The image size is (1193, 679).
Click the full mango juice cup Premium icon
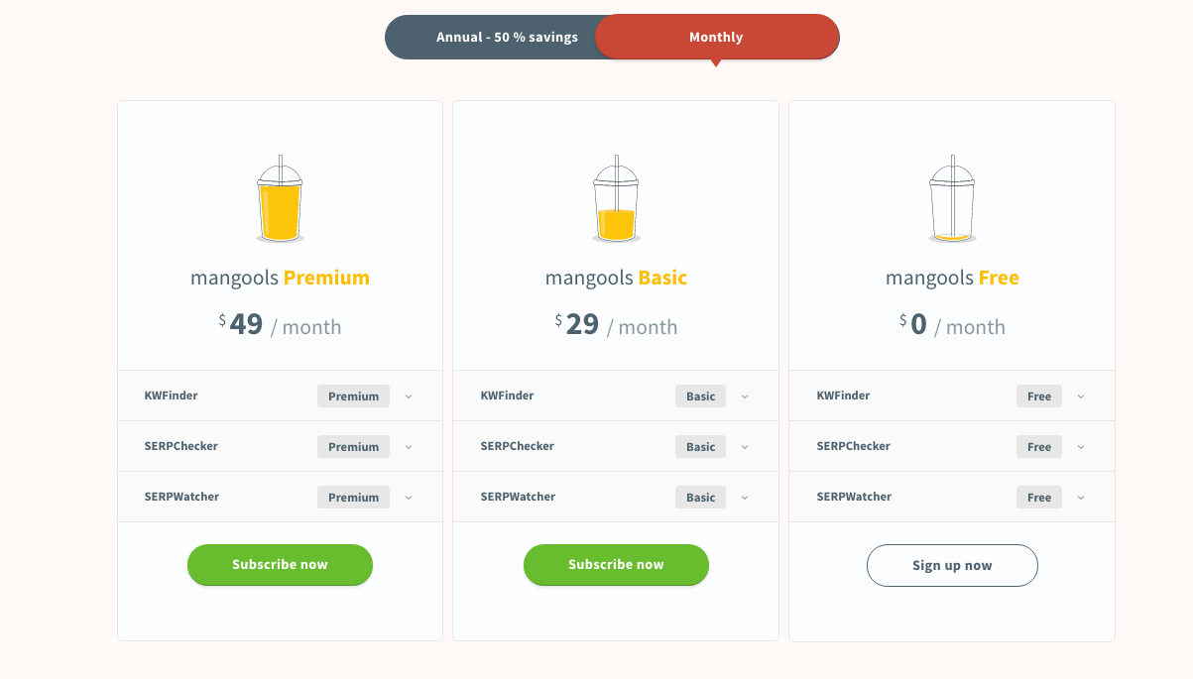pyautogui.click(x=280, y=200)
